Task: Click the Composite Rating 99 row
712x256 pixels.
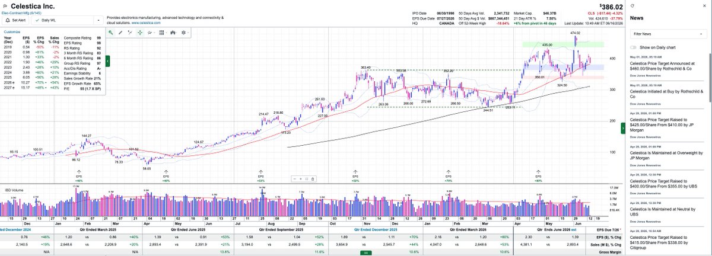Action: click(x=82, y=37)
